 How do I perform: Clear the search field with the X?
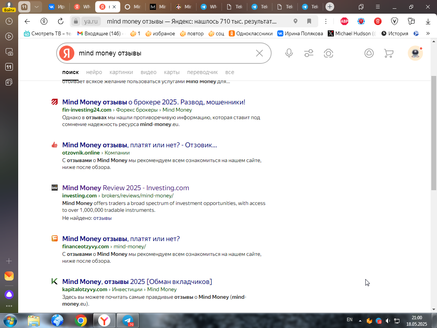pyautogui.click(x=259, y=53)
